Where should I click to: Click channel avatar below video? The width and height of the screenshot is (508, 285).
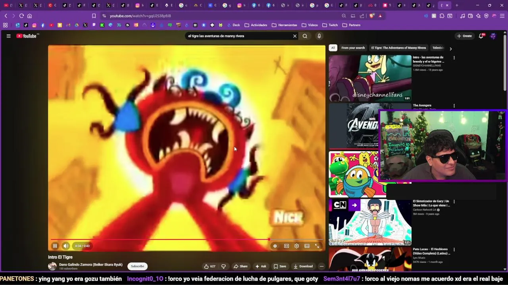click(x=52, y=266)
